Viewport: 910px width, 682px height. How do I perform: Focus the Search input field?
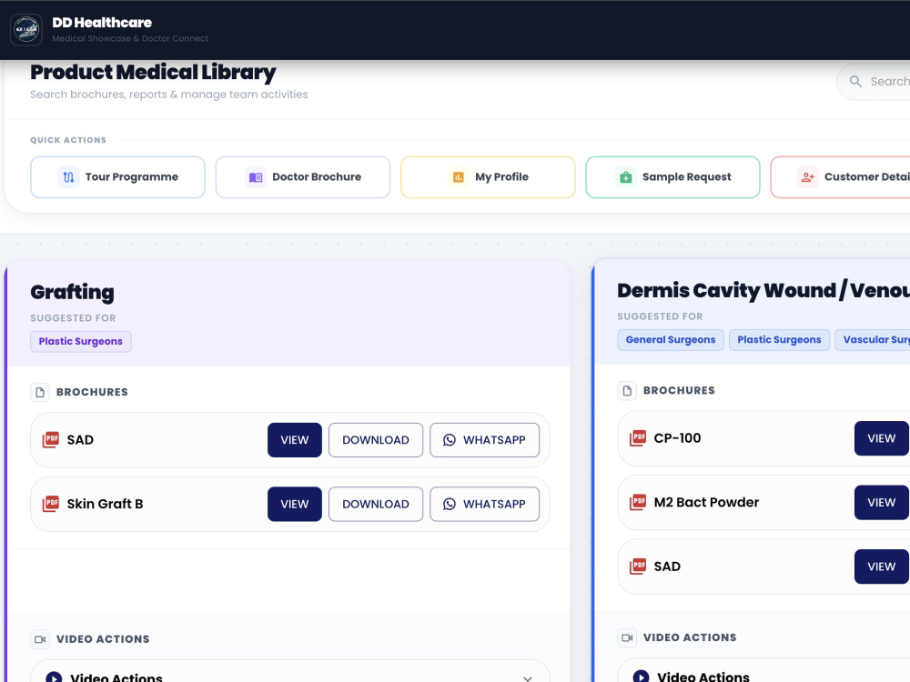tap(874, 82)
